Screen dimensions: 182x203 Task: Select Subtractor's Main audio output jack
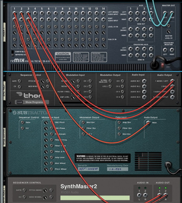pyautogui.click(x=148, y=122)
